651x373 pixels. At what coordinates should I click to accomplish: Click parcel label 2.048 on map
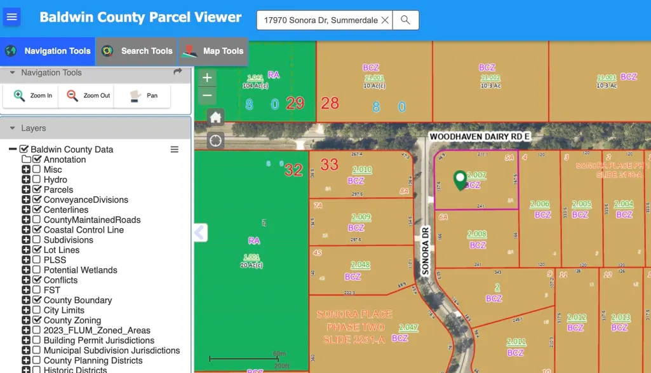360,265
